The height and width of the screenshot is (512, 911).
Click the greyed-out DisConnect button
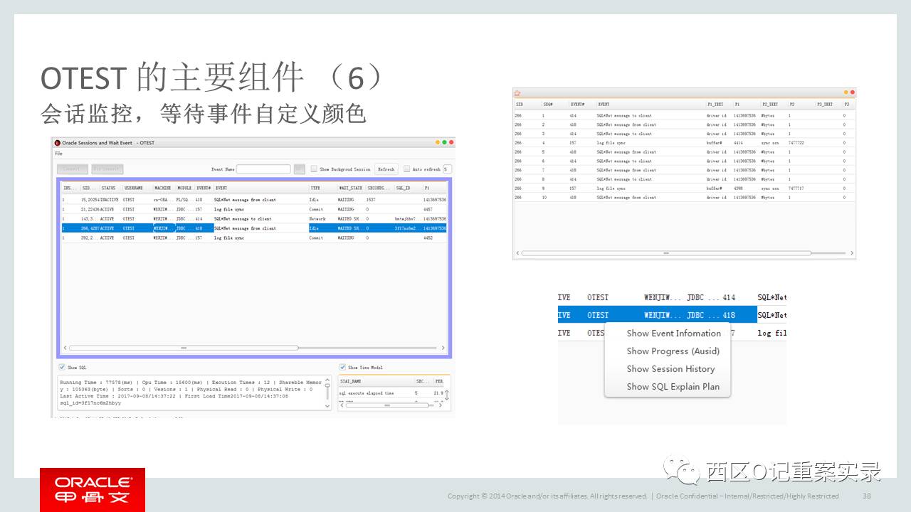(107, 169)
